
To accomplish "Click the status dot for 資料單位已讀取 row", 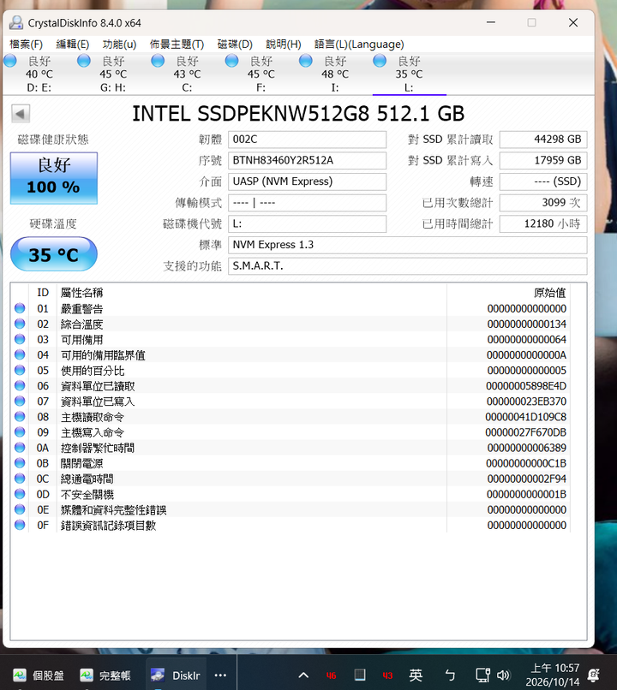I will (x=20, y=385).
